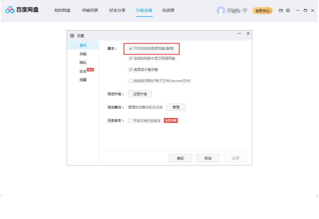Image resolution: width=319 pixels, height=219 pixels.
Task: Open the 我的网盘 tab
Action: [62, 10]
